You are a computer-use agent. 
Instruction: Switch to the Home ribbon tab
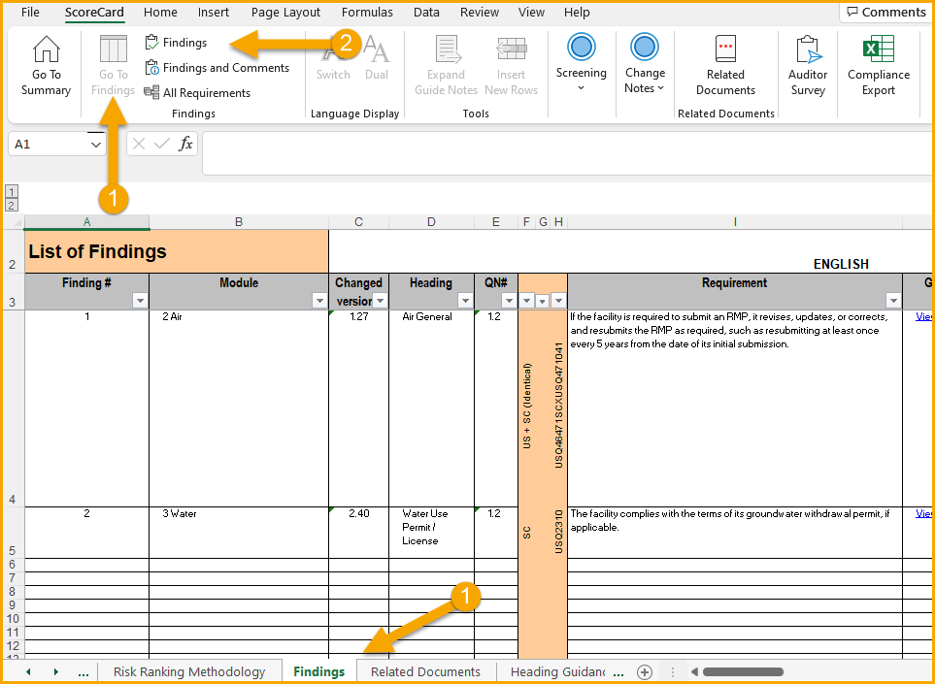[159, 13]
